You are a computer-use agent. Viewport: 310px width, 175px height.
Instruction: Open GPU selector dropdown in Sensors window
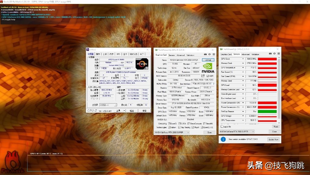[x=237, y=132]
